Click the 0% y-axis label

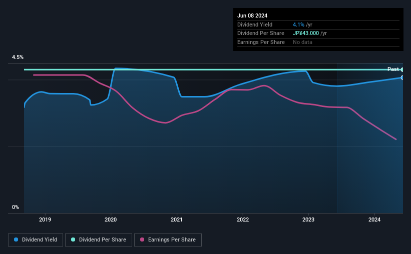click(x=16, y=207)
